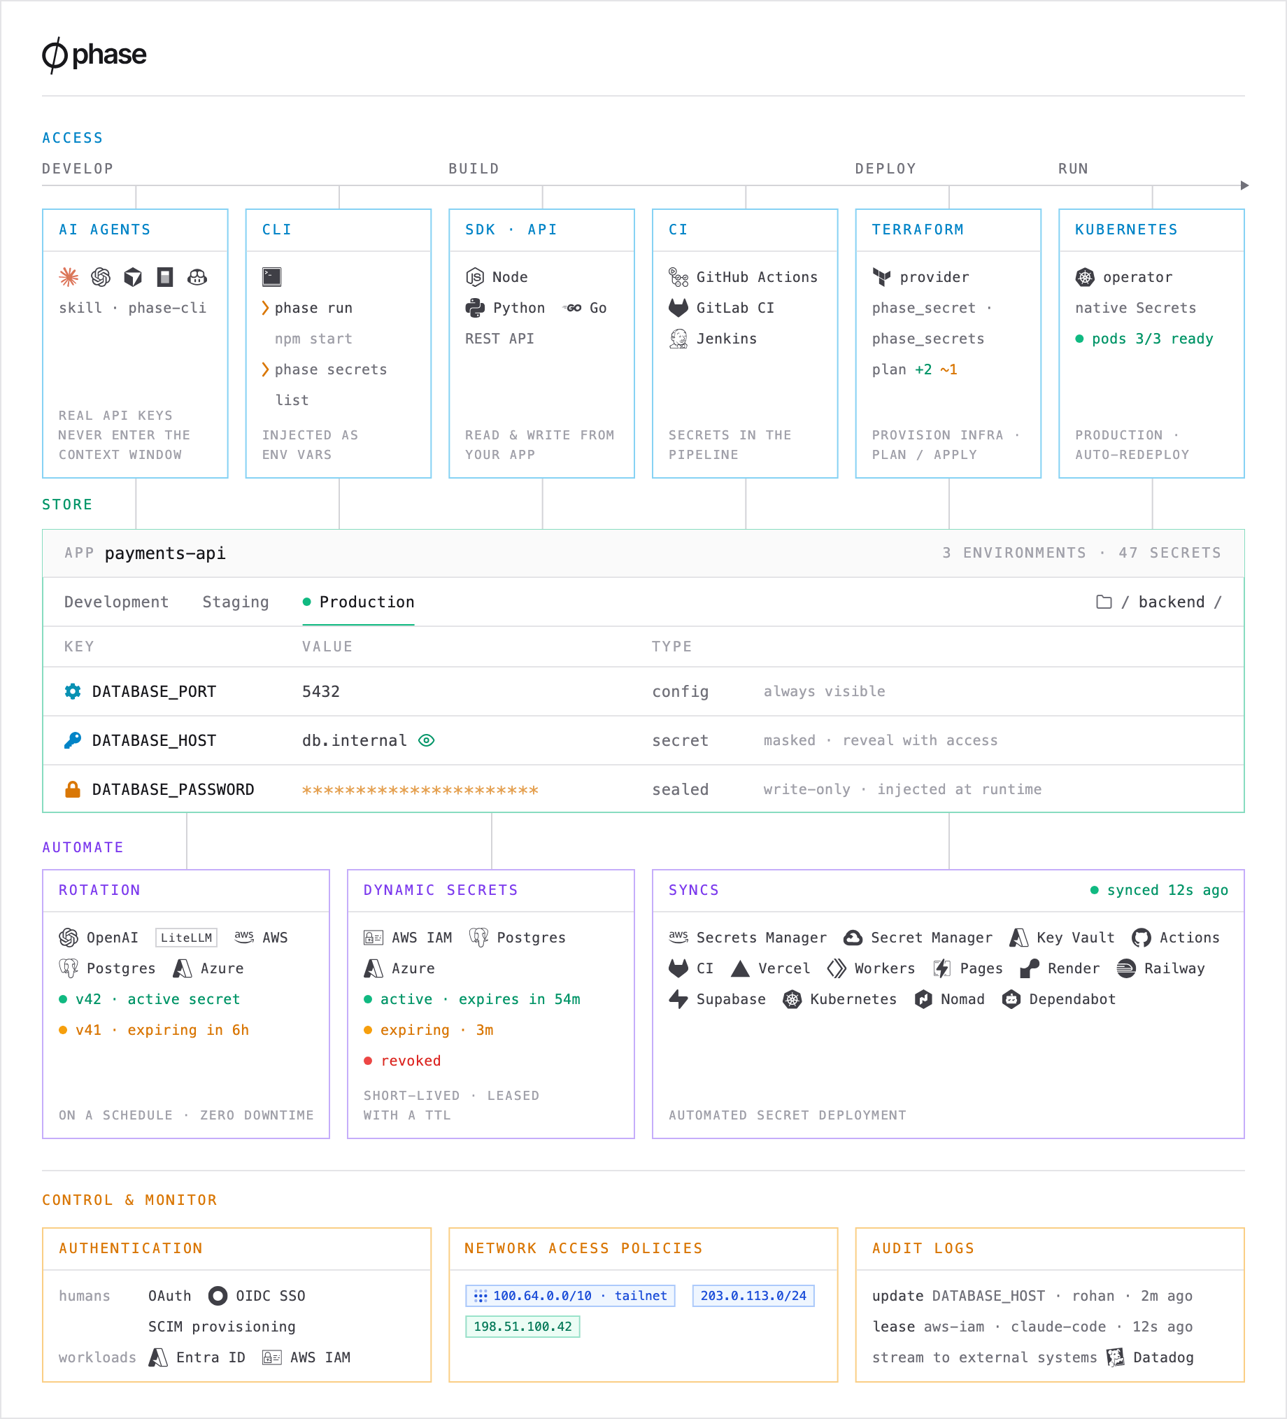Click the Phase logo
The image size is (1287, 1419).
tap(94, 55)
